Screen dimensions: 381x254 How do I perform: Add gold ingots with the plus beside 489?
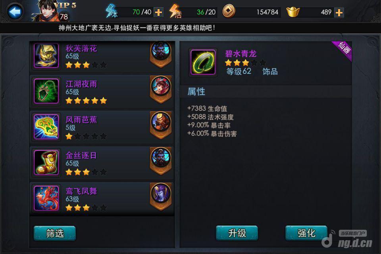pos(339,12)
